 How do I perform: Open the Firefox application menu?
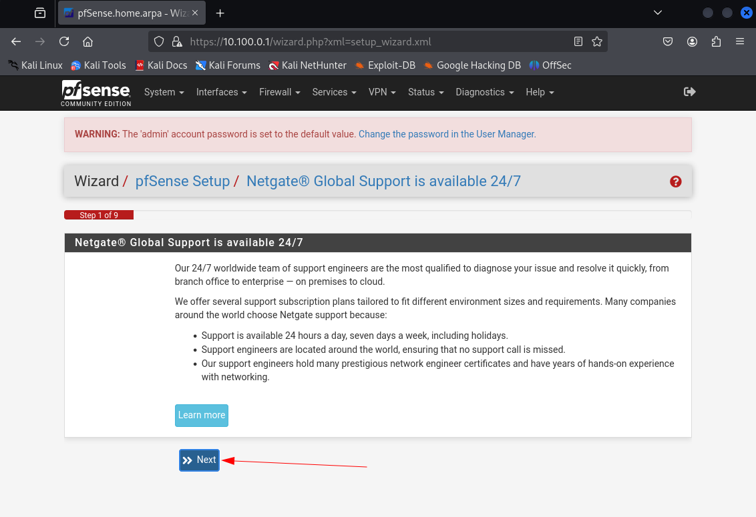[740, 42]
